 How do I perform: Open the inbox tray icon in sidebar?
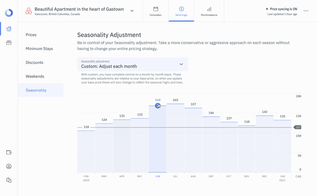(x=9, y=43)
